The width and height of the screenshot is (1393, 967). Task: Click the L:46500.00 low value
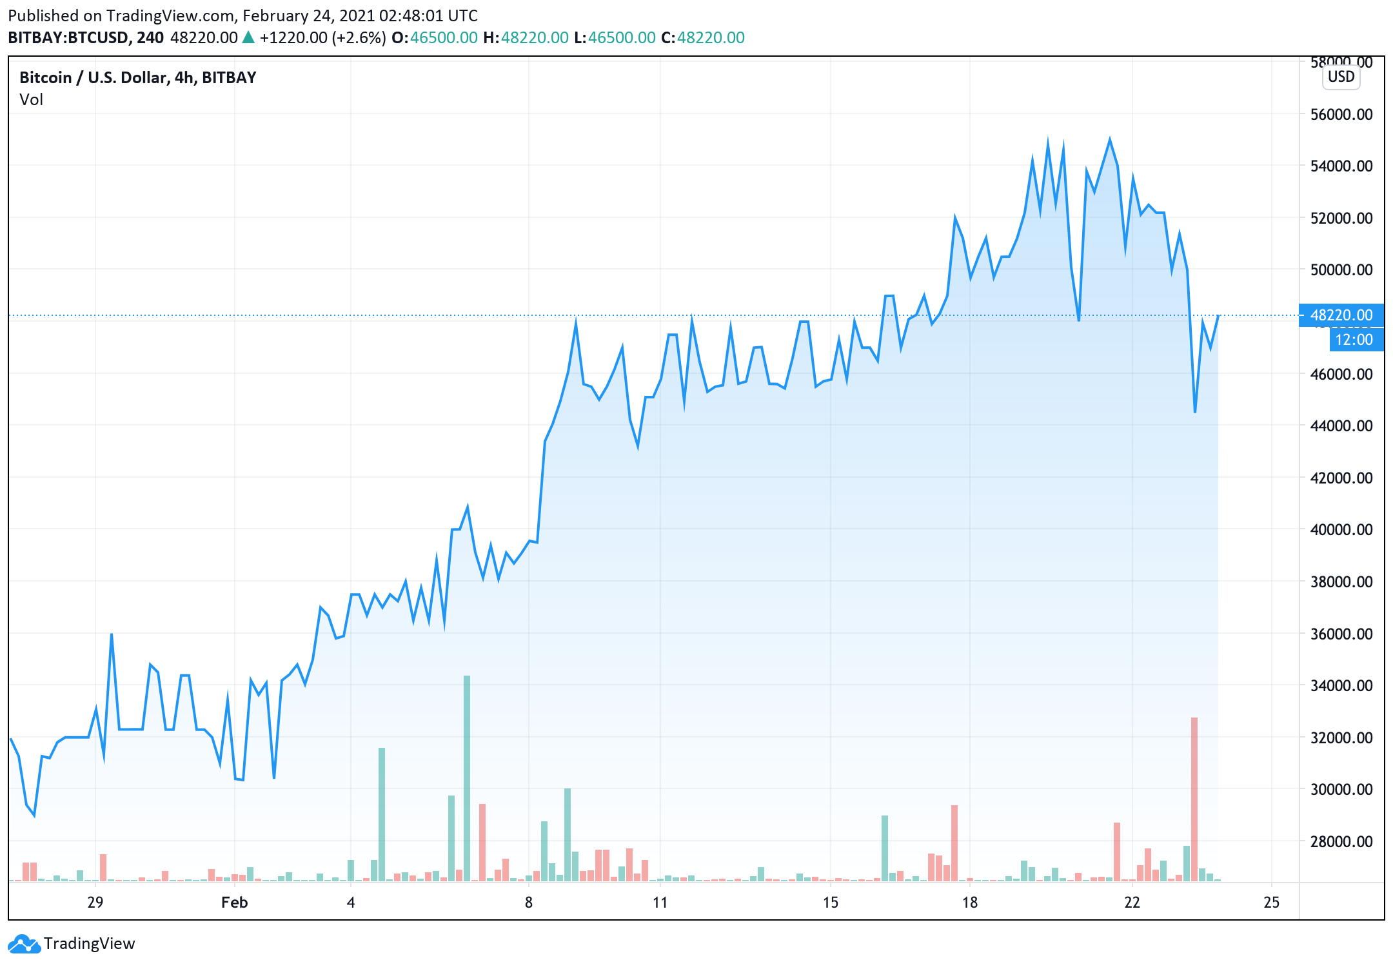[x=615, y=37]
